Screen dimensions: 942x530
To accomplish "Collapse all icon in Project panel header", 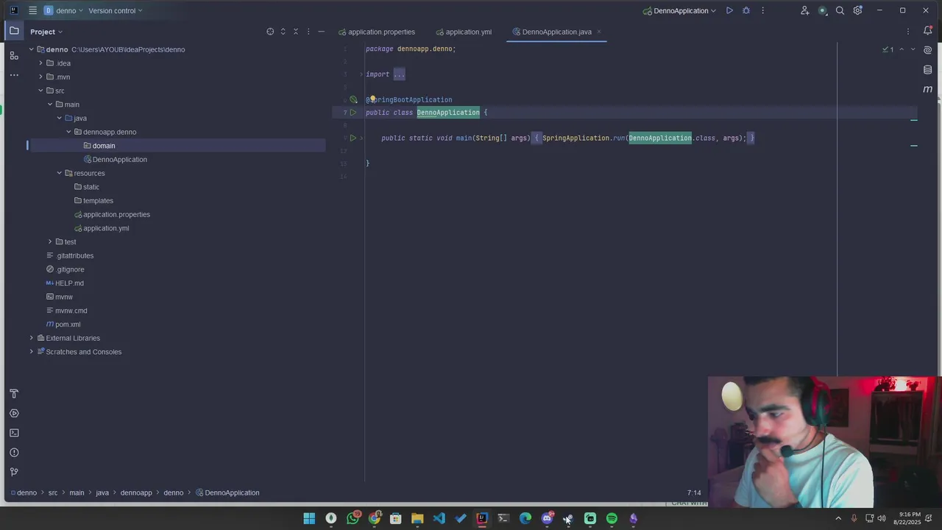I will 296,32.
